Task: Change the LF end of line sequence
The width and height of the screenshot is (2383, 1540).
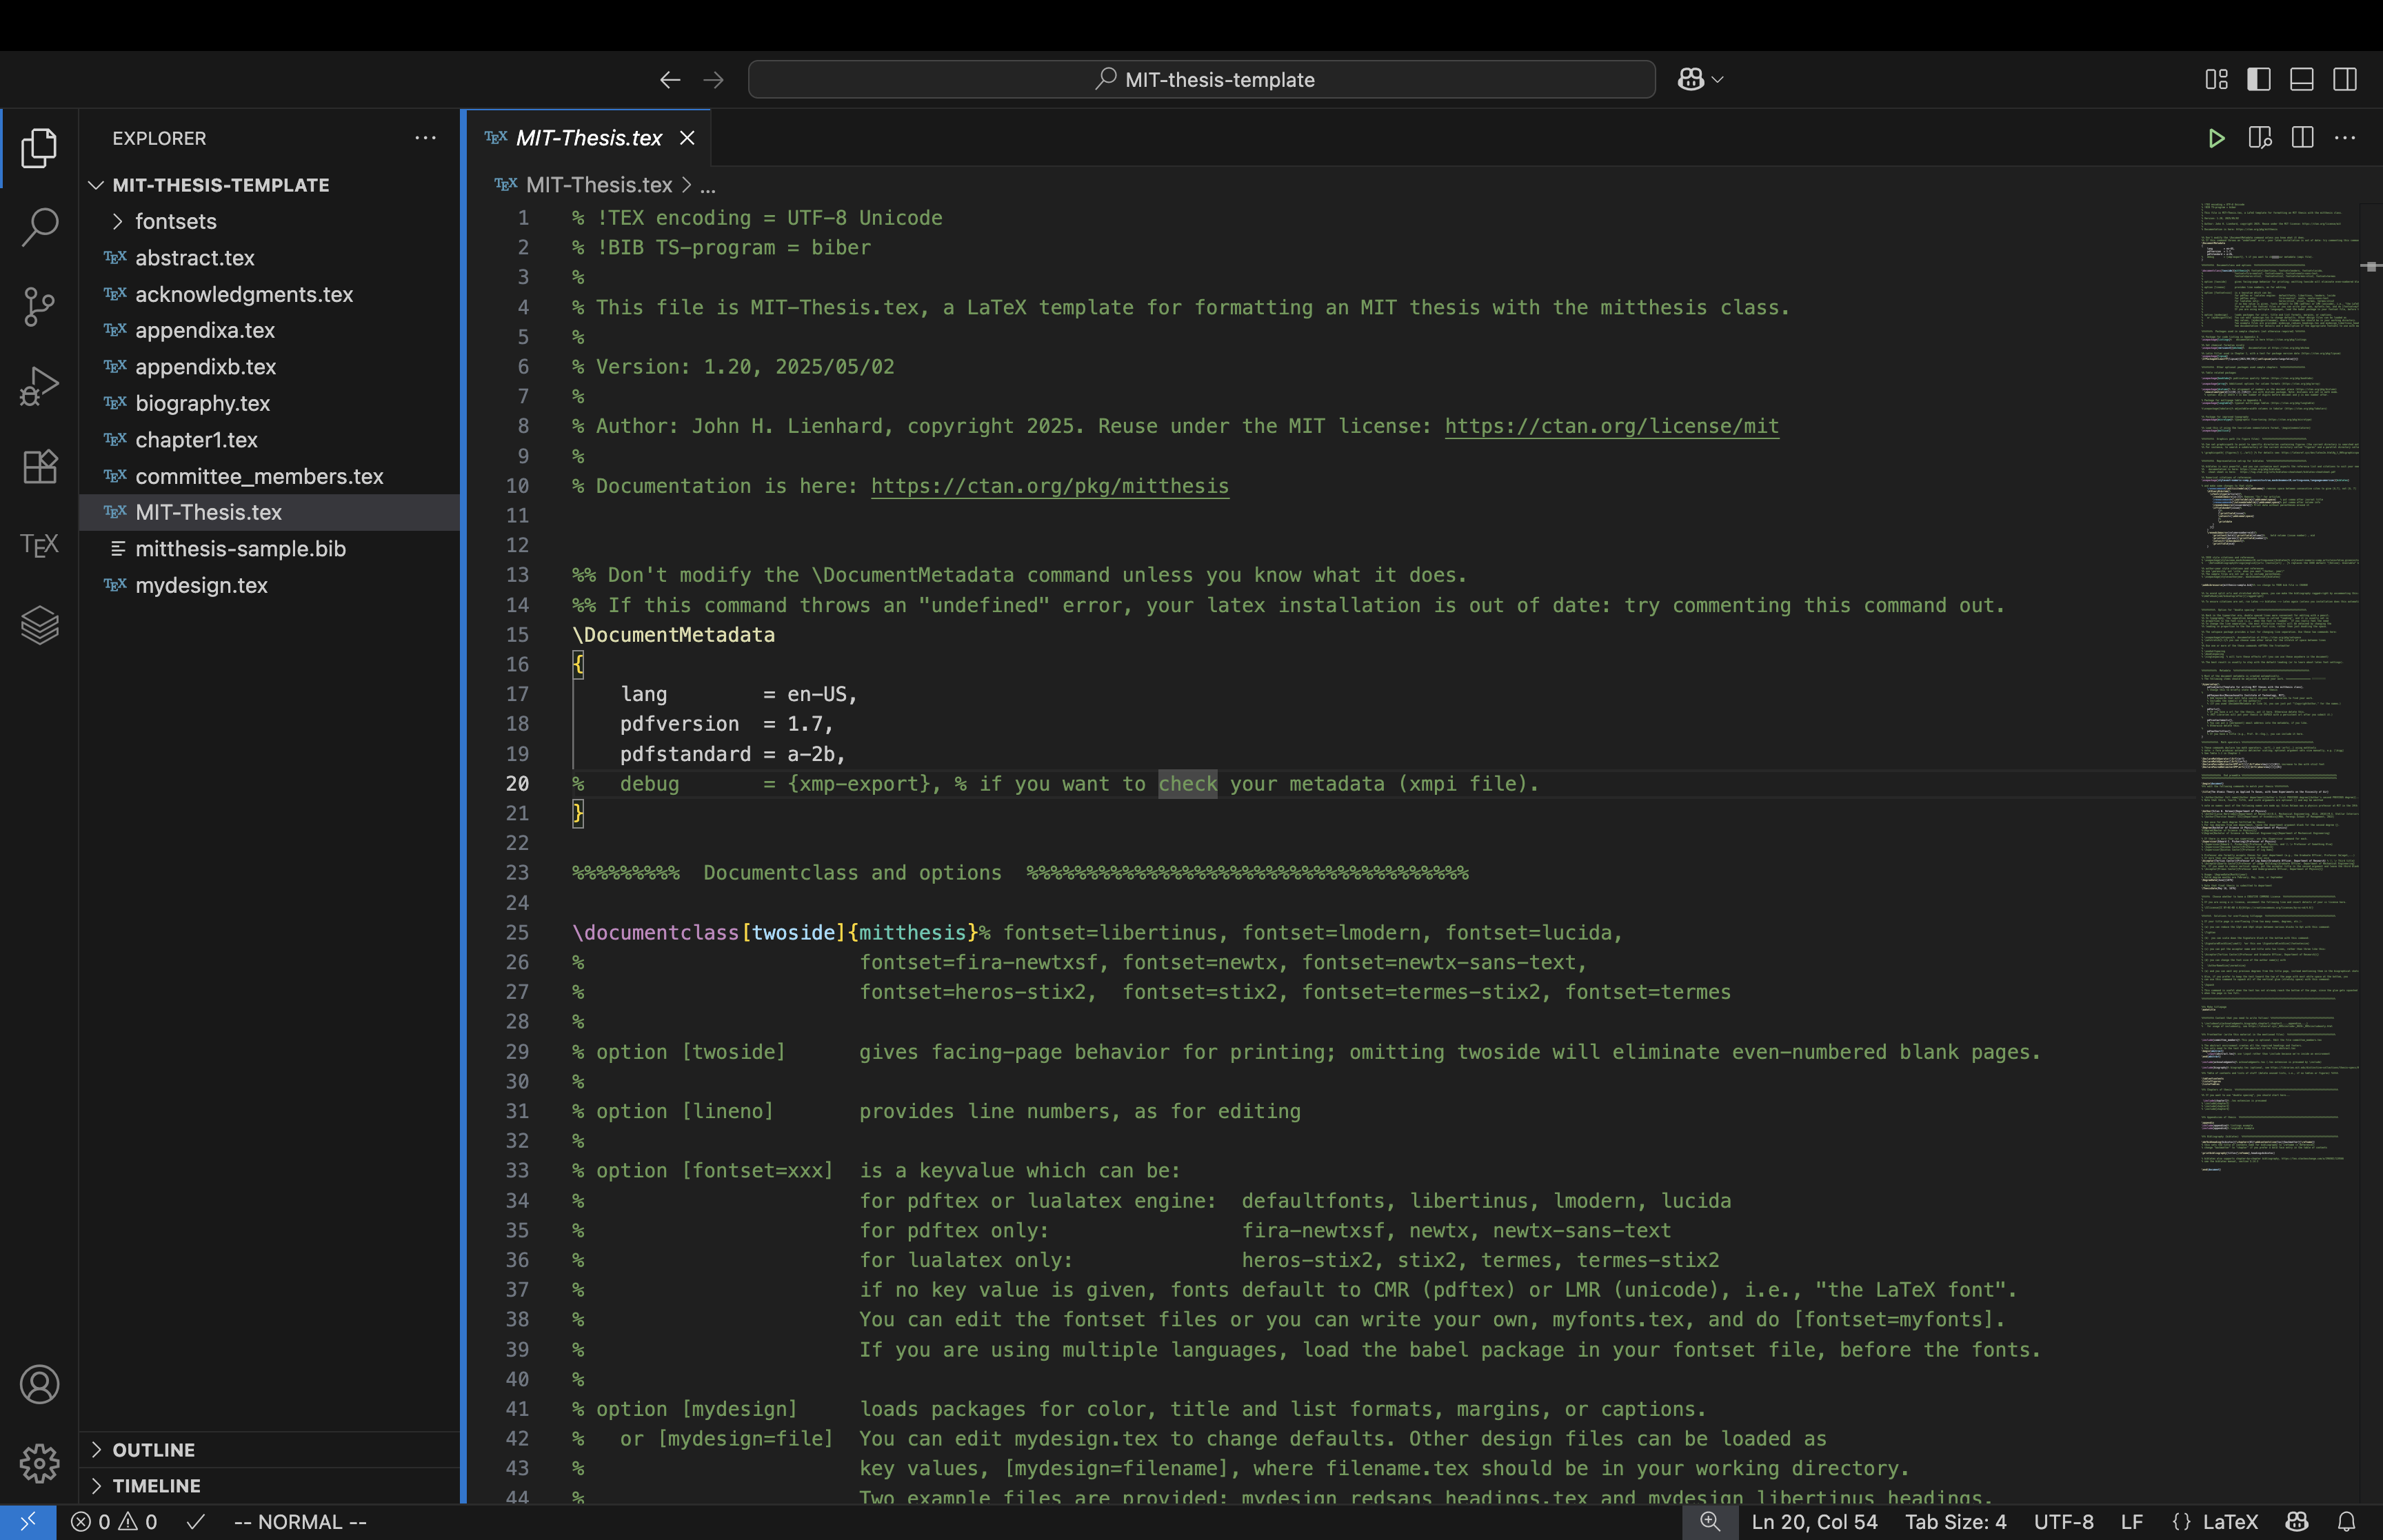Action: pyautogui.click(x=2131, y=1522)
